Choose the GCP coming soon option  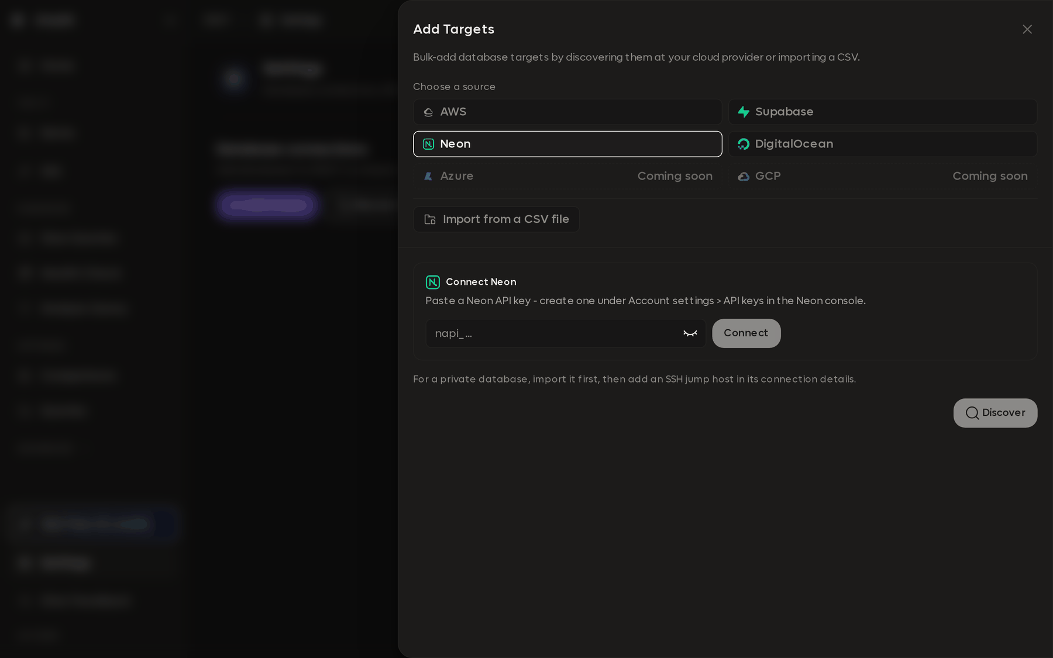(x=882, y=176)
